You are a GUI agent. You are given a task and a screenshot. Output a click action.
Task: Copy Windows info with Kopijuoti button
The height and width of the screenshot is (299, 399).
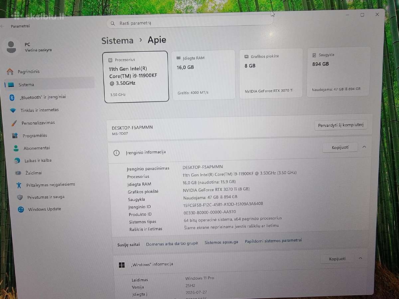(x=337, y=259)
